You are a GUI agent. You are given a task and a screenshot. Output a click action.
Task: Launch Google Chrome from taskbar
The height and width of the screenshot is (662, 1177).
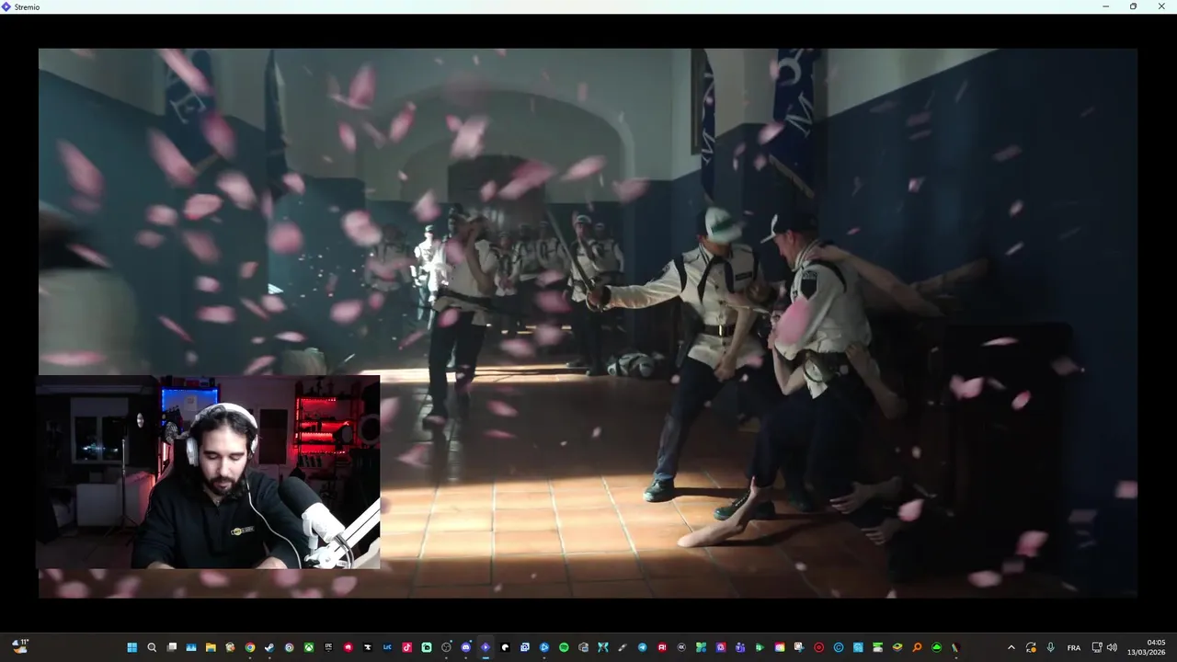point(250,647)
